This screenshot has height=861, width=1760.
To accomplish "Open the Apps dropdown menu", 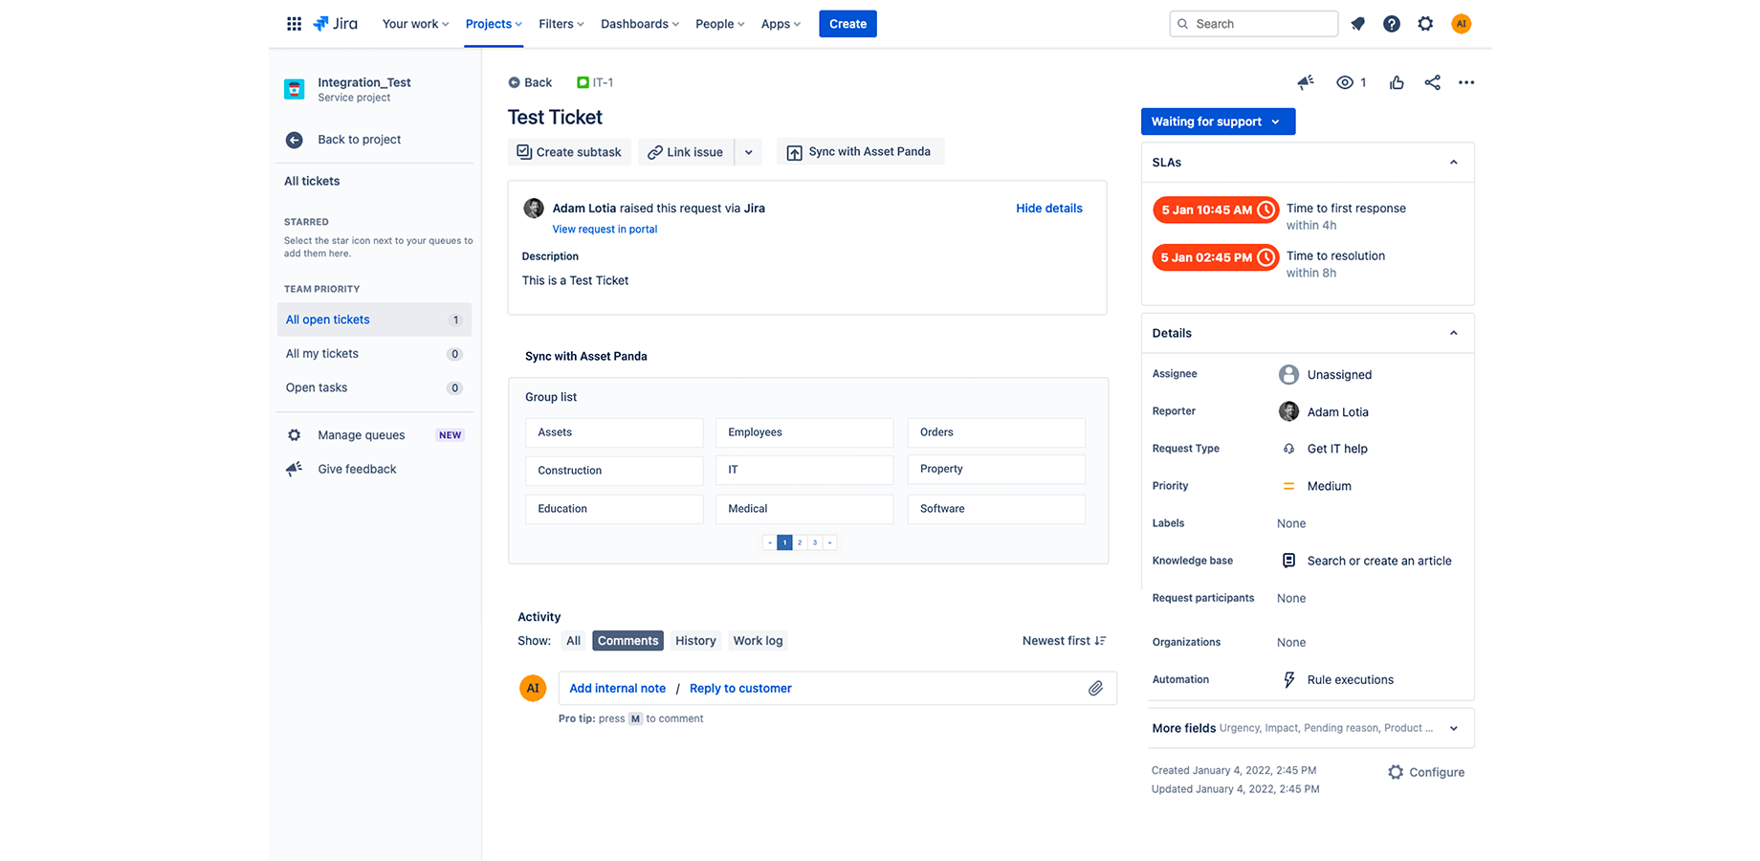I will [781, 24].
